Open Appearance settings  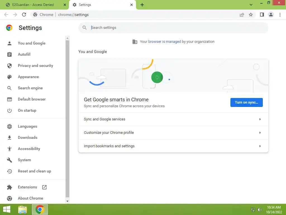28,77
